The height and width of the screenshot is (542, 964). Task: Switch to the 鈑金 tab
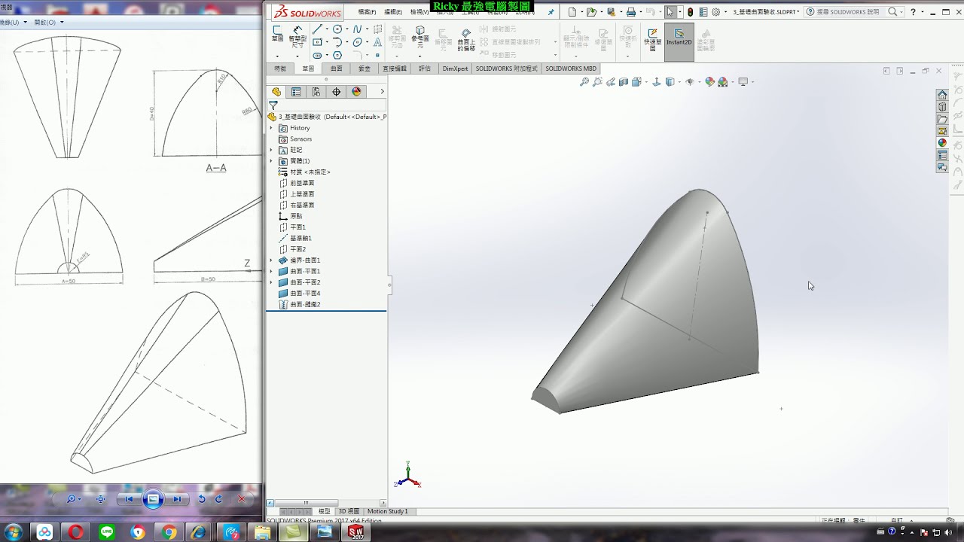click(x=365, y=69)
